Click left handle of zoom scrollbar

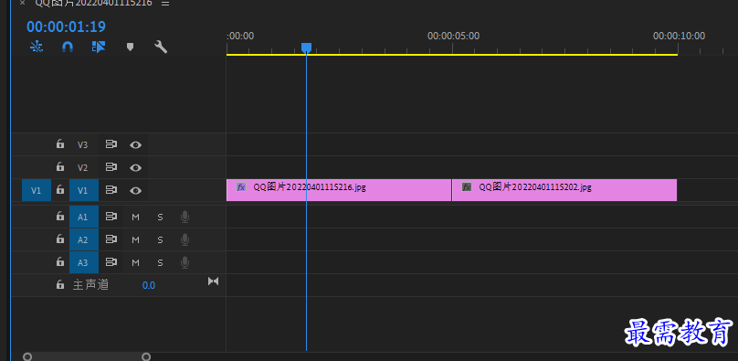[27, 356]
